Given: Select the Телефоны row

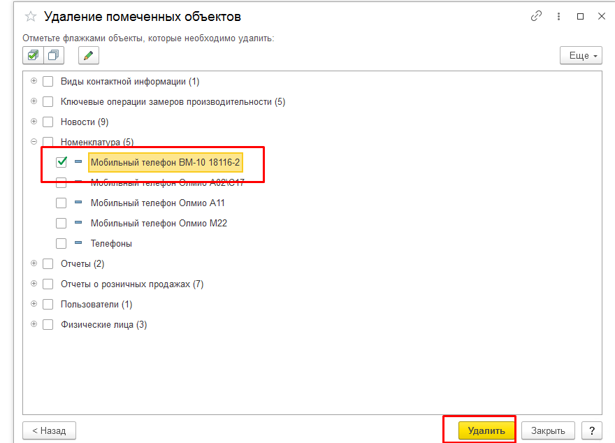Looking at the screenshot, I should point(111,243).
